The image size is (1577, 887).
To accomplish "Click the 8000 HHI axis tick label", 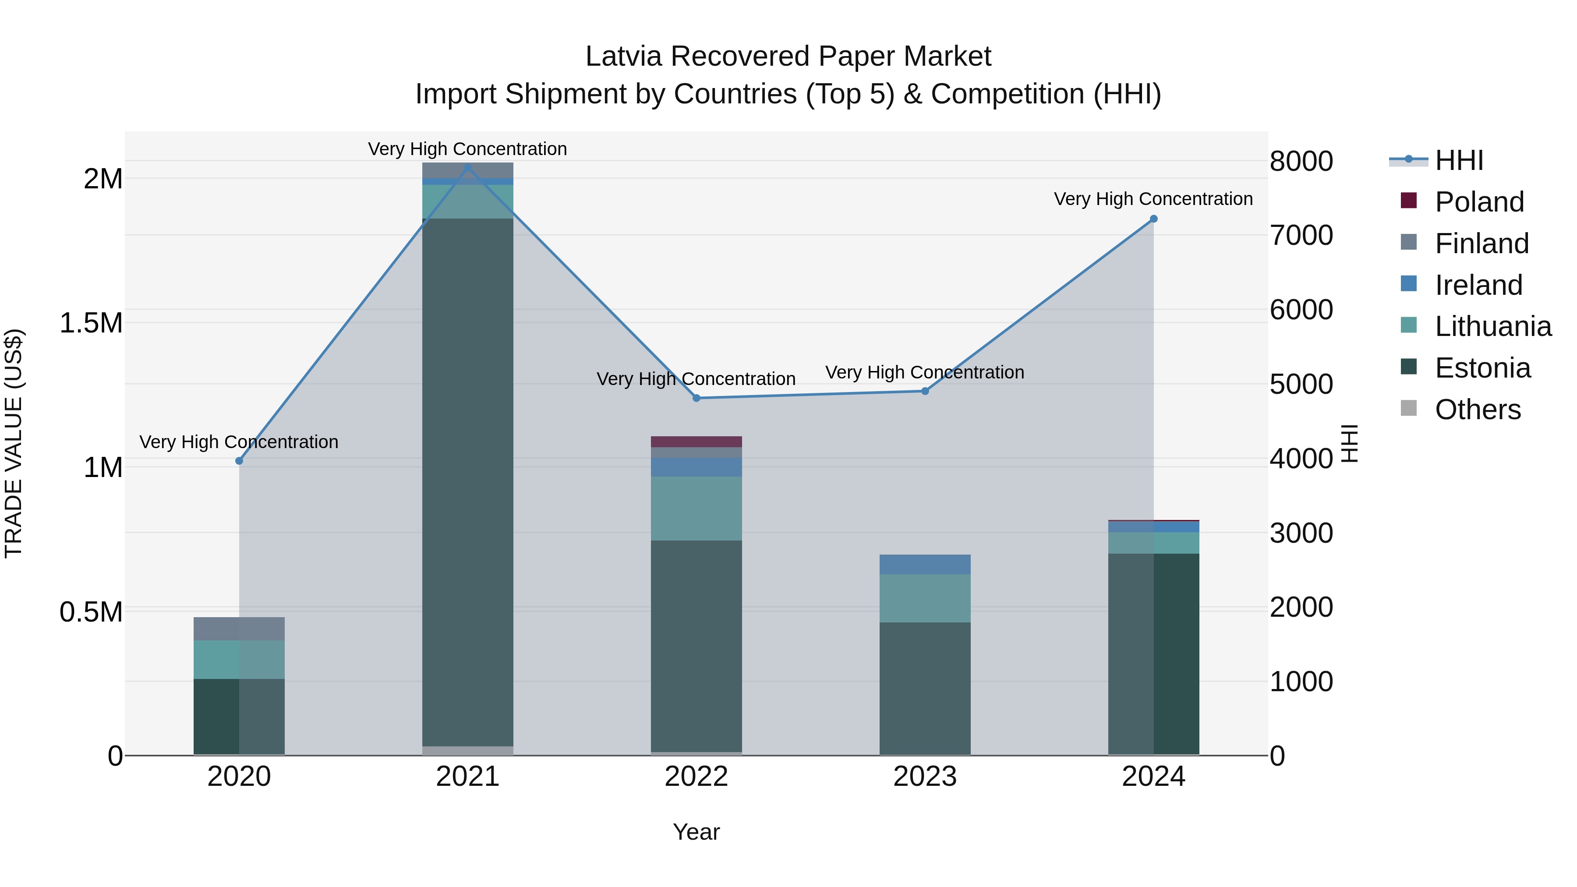I will pyautogui.click(x=1301, y=161).
